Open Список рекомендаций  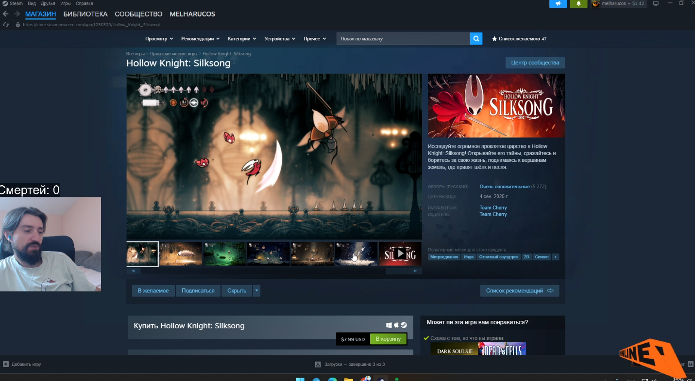(520, 291)
